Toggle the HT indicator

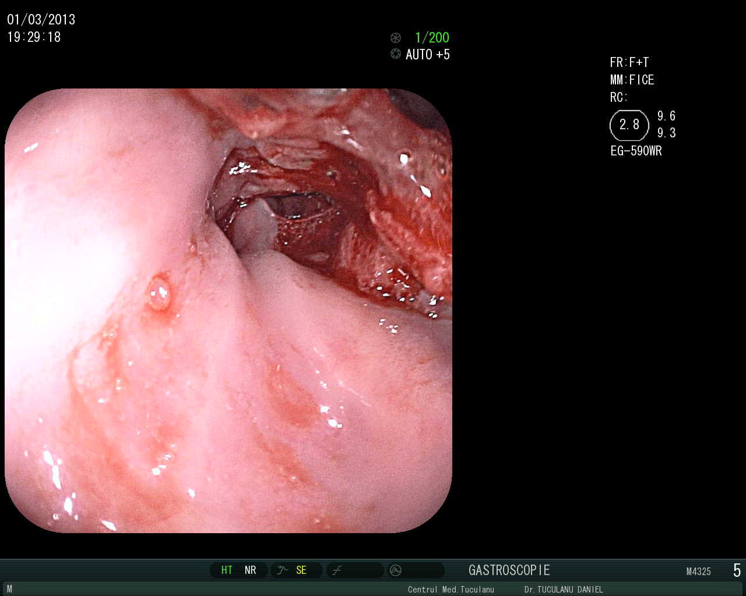pos(227,570)
